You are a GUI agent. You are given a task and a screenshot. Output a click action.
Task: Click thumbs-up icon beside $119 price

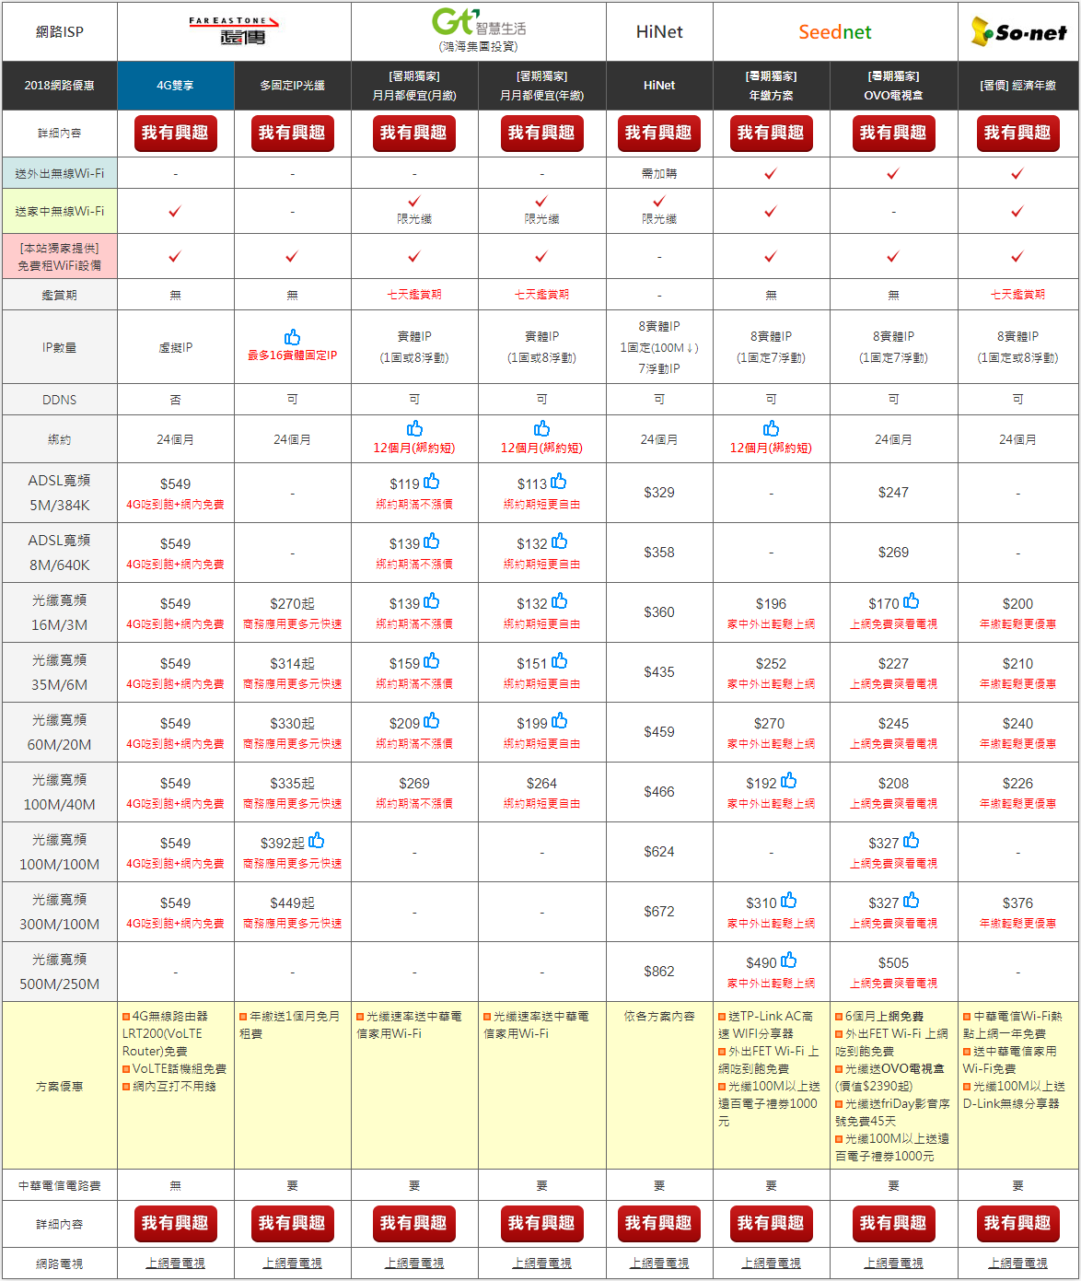[432, 482]
